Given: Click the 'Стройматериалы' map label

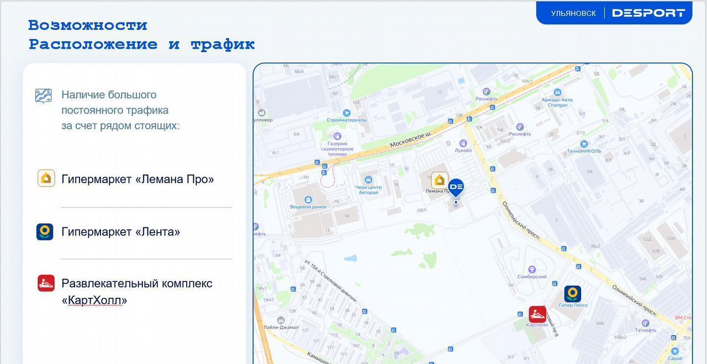Looking at the screenshot, I should (347, 120).
